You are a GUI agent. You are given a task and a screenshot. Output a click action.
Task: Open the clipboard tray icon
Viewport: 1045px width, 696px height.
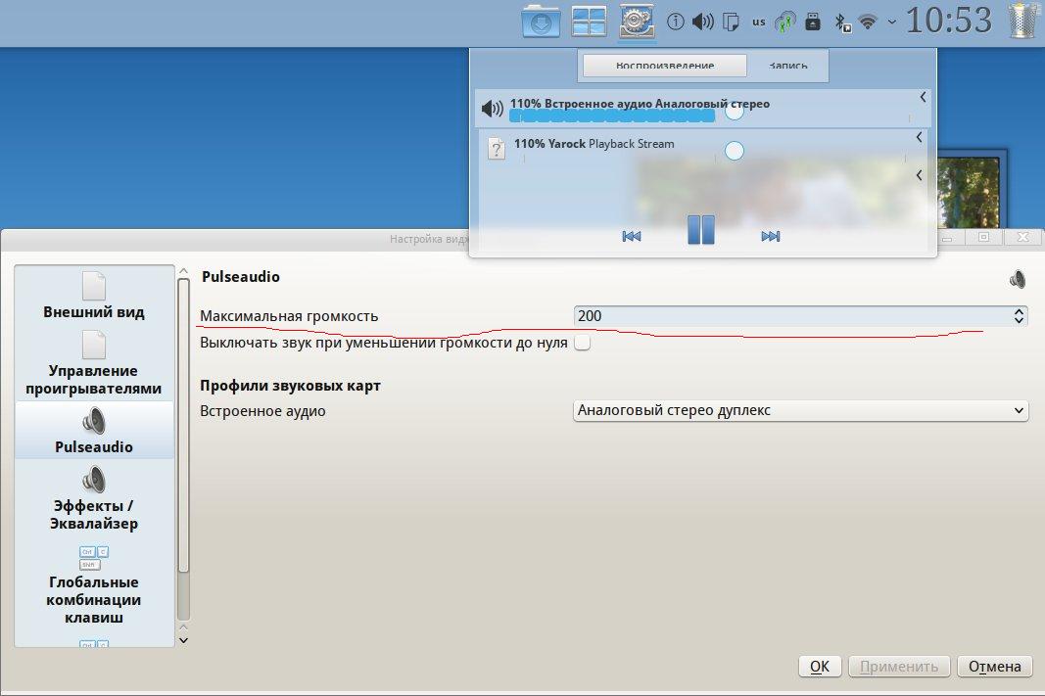[x=731, y=22]
